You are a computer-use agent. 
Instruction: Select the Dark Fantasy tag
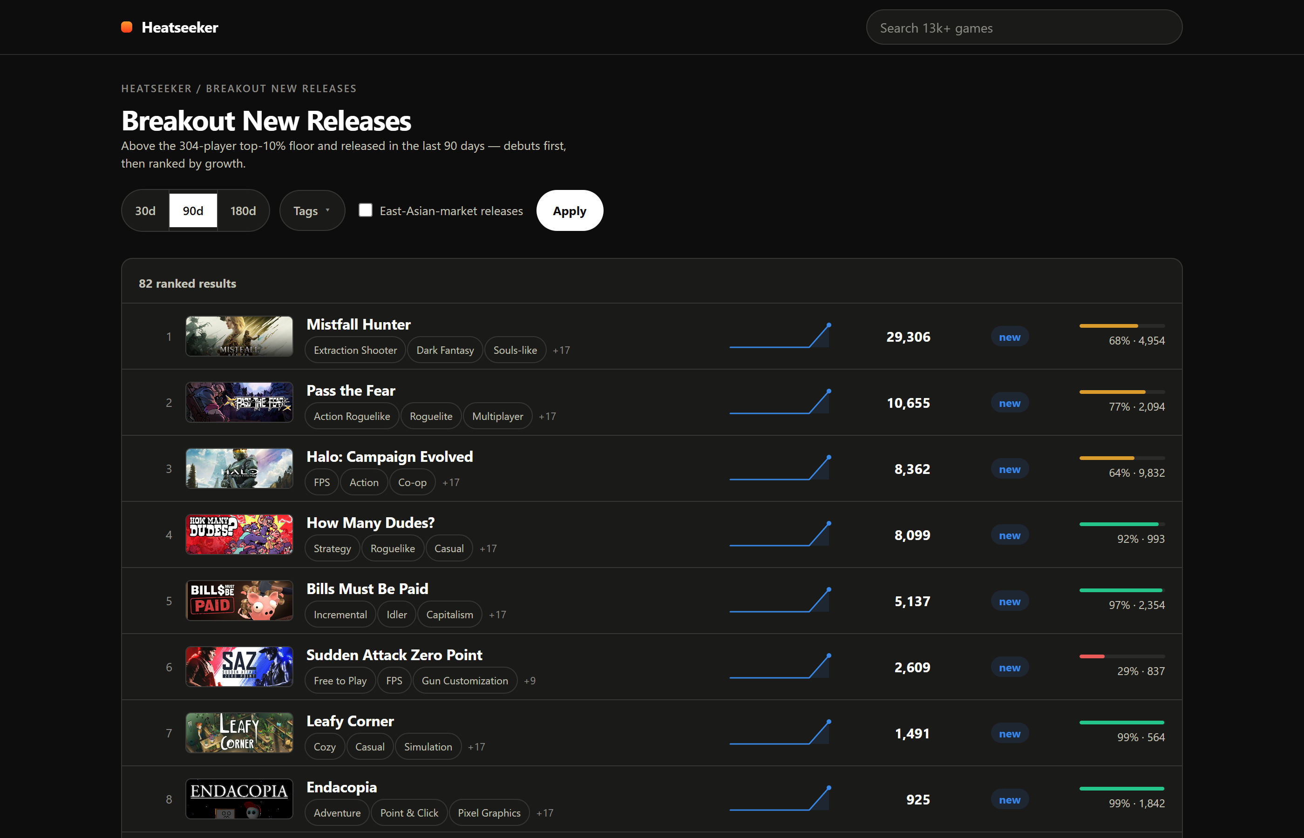[445, 350]
